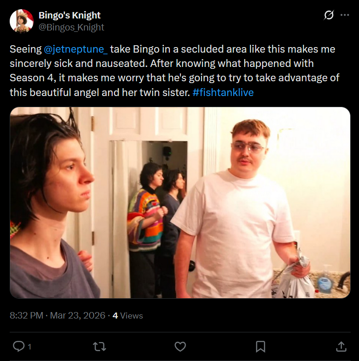Viewport: 359px width, 361px height.
Task: Click the @Bingos_Knight handle
Action: click(72, 27)
